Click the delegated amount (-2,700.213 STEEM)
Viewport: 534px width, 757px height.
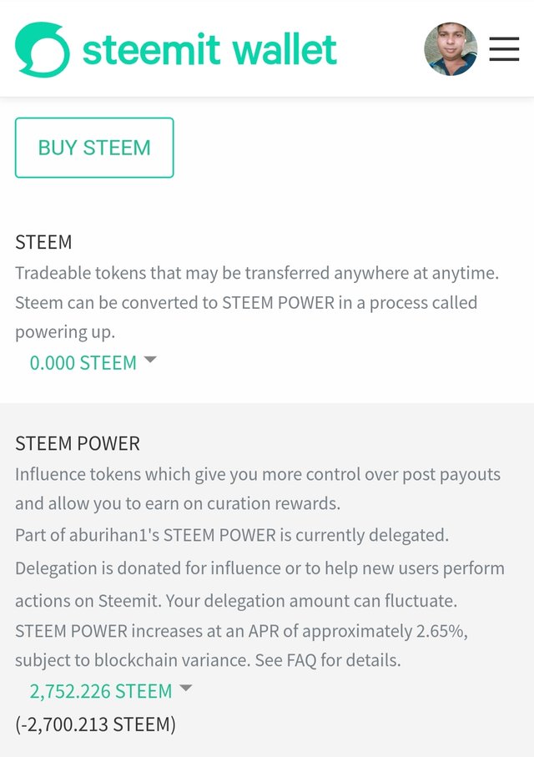pyautogui.click(x=96, y=724)
